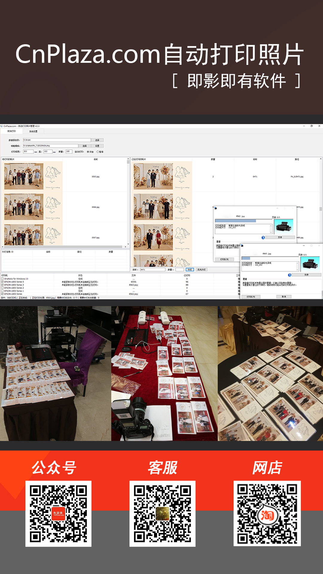Open the 现场打印 tab
Screen dimensions: 323x574
pyautogui.click(x=11, y=131)
